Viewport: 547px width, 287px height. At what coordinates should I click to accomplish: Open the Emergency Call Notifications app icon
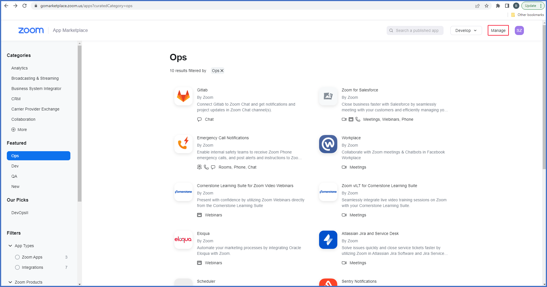click(x=183, y=144)
